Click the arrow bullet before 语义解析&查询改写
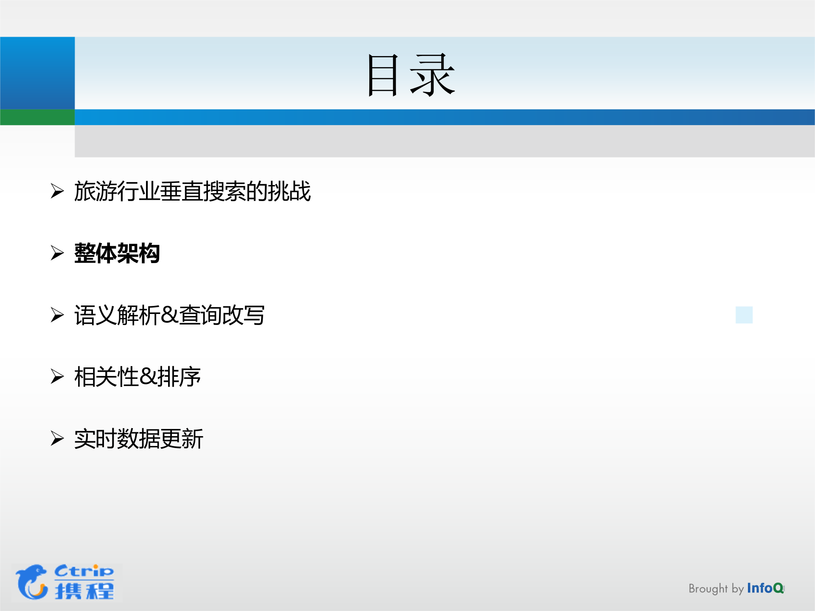The height and width of the screenshot is (611, 815). [56, 314]
